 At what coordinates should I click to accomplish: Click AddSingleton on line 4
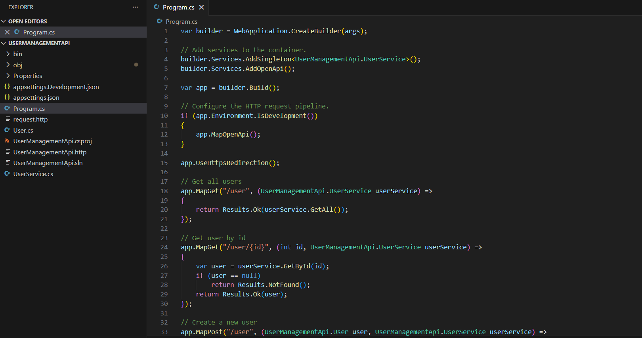click(x=268, y=59)
